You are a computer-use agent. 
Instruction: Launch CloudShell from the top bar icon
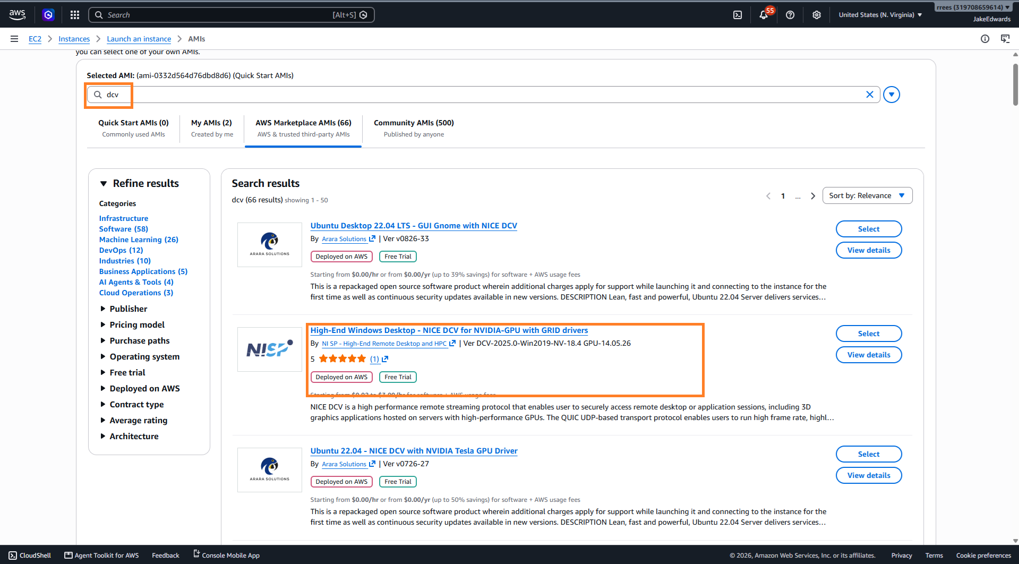point(738,15)
